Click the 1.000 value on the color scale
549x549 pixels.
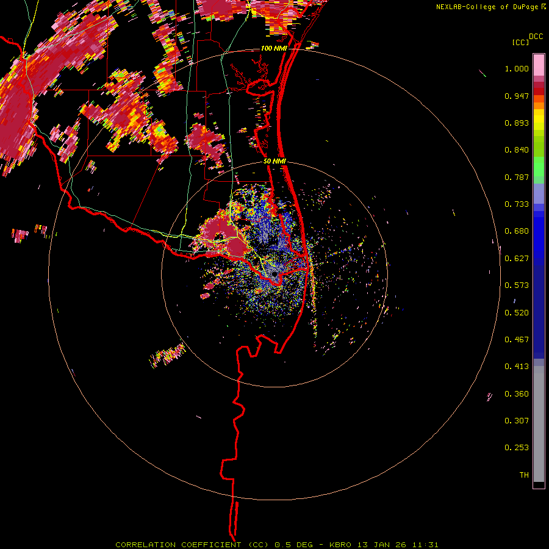point(517,68)
